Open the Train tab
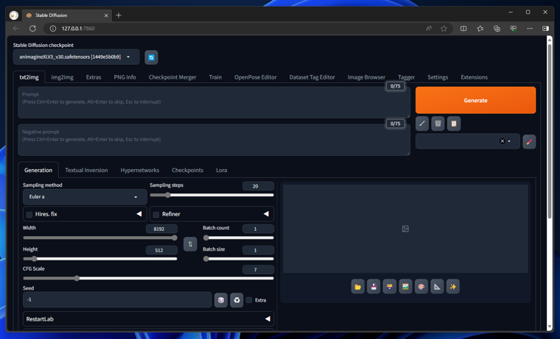This screenshot has height=339, width=560. click(215, 77)
